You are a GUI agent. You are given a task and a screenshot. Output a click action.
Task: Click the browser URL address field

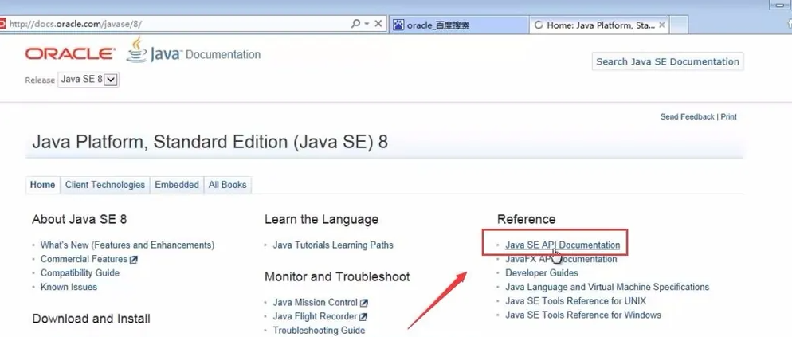(175, 25)
